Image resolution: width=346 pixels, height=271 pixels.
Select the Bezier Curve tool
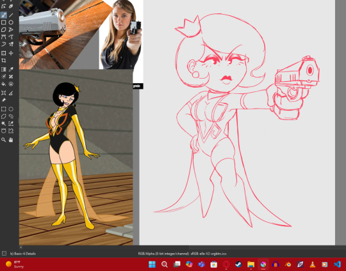point(4,37)
